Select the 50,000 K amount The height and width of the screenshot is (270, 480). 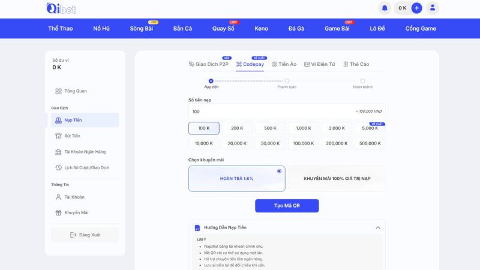point(271,143)
